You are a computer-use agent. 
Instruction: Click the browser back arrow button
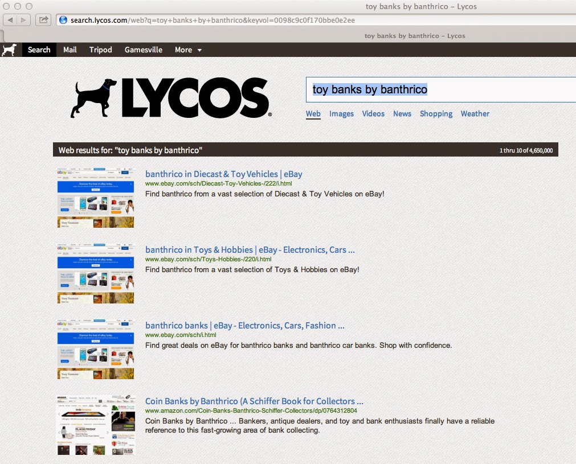[x=10, y=20]
